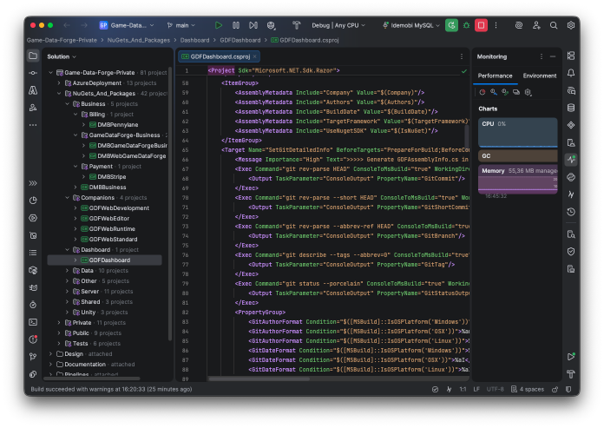Screen dimensions: 604x428
Task: Open the Explorer tool window folder icon
Action: 33,56
